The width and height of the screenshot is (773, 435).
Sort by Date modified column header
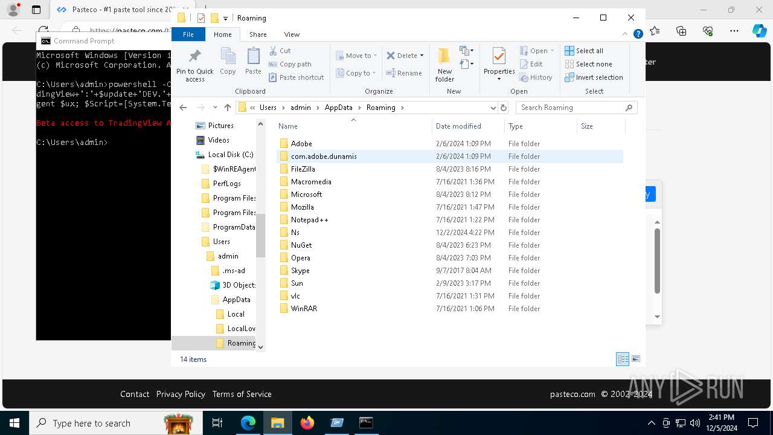pos(468,126)
